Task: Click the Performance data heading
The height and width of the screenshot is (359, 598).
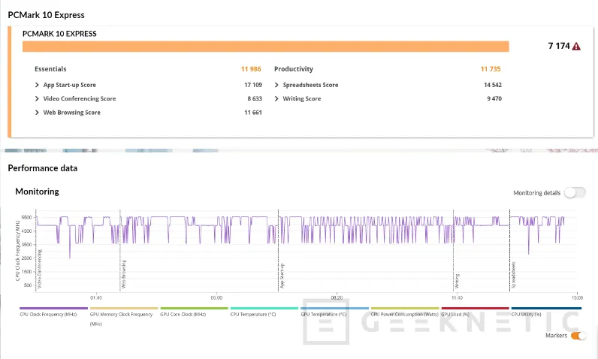Action: point(43,168)
